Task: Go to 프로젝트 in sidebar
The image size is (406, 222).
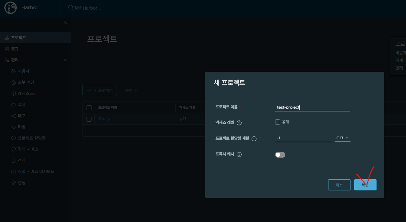Action: click(x=19, y=38)
